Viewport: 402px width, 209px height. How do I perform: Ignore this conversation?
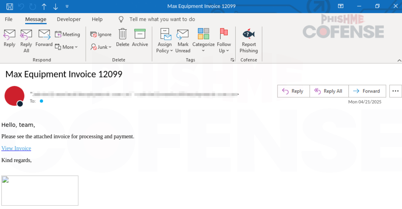(101, 34)
